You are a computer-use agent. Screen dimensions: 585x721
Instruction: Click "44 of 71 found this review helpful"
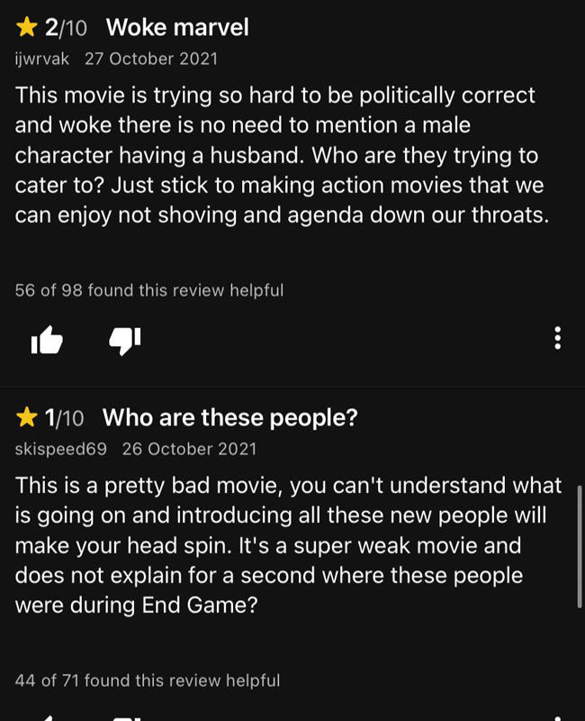point(148,680)
